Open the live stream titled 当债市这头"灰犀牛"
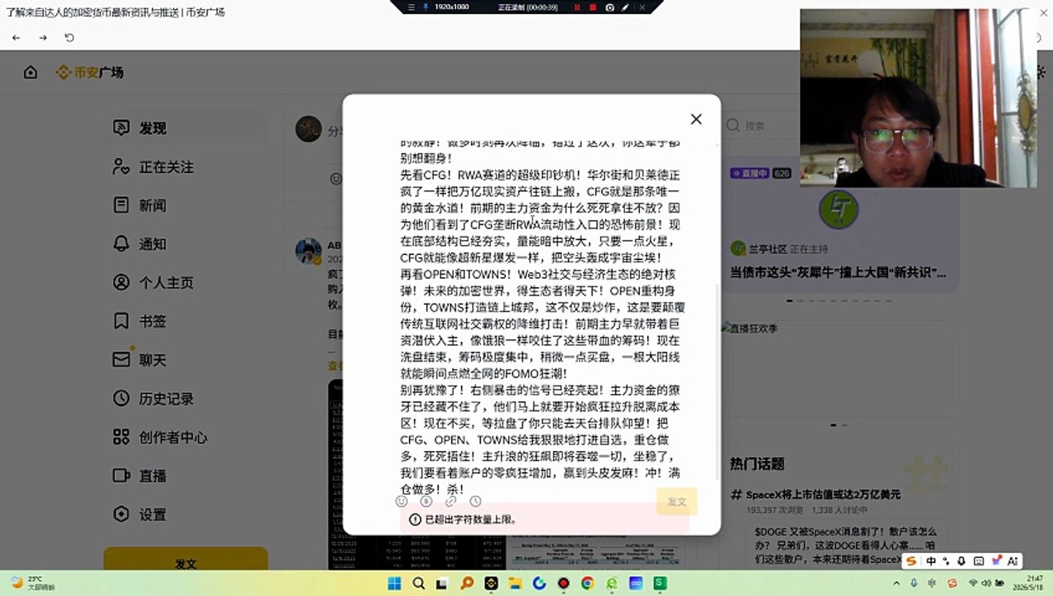The width and height of the screenshot is (1053, 596). pos(838,272)
